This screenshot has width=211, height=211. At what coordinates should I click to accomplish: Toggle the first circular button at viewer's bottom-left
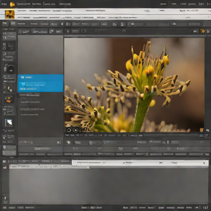69,130
